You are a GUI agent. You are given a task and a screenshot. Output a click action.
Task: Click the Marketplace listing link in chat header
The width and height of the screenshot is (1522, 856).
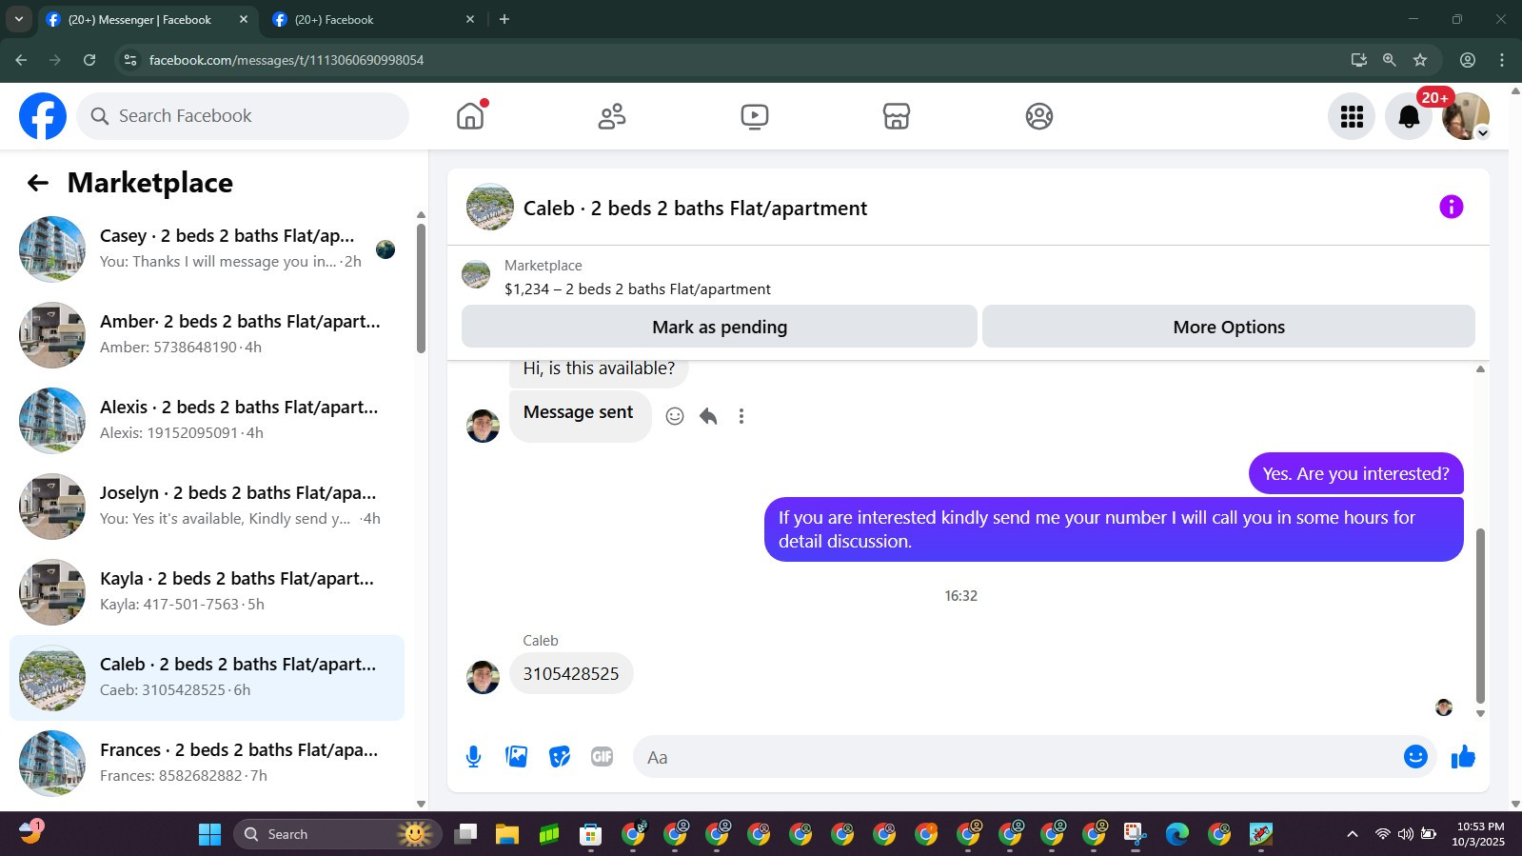(543, 266)
